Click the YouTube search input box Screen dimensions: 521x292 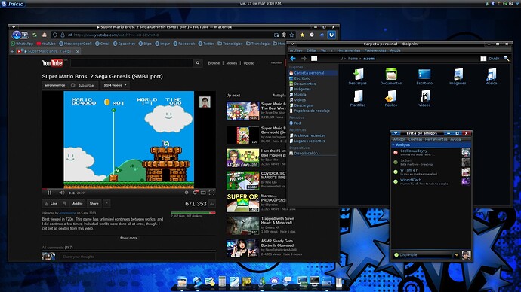click(x=131, y=63)
